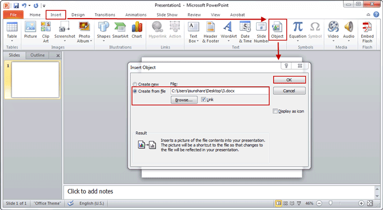Insert a Picture from file
This screenshot has width=383, height=210.
point(30,30)
